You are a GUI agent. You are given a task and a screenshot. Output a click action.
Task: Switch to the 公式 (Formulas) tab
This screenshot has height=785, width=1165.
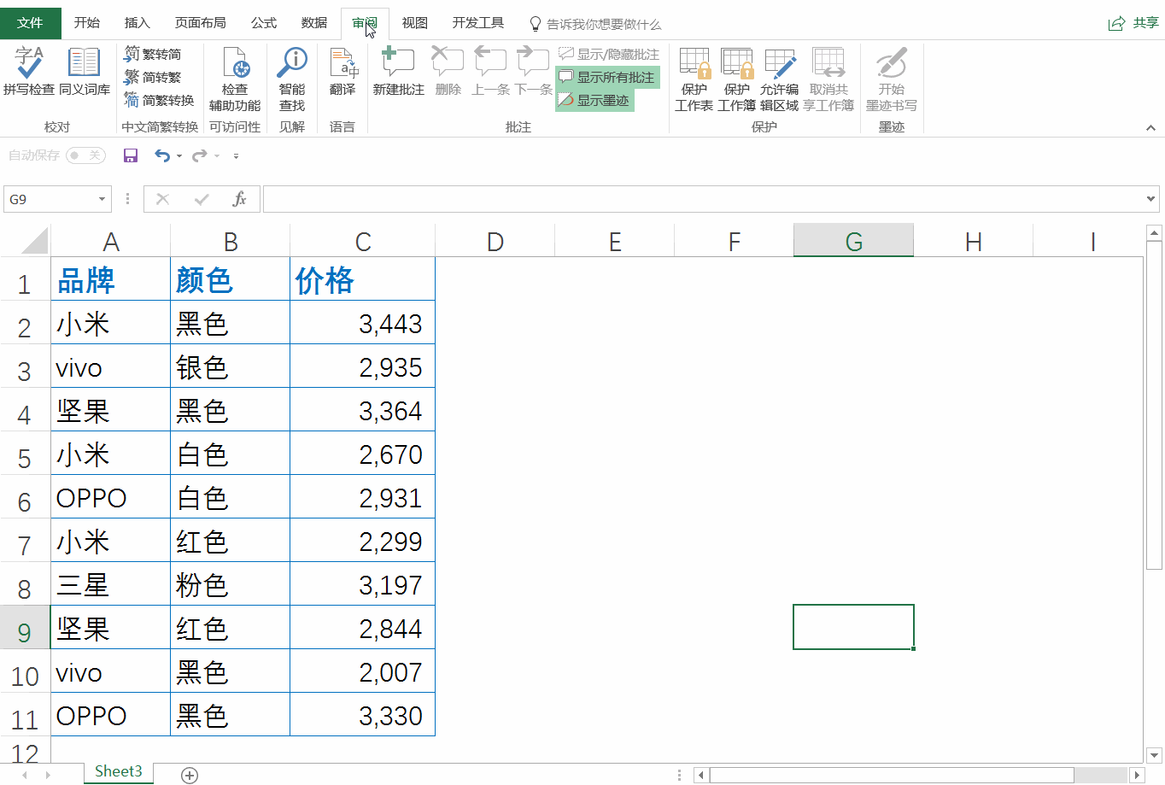(264, 23)
